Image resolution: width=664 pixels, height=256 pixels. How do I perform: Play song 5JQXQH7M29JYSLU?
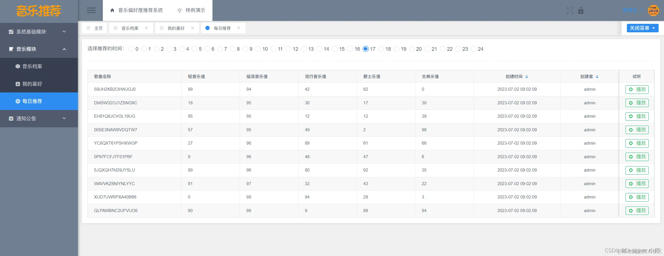tap(637, 170)
